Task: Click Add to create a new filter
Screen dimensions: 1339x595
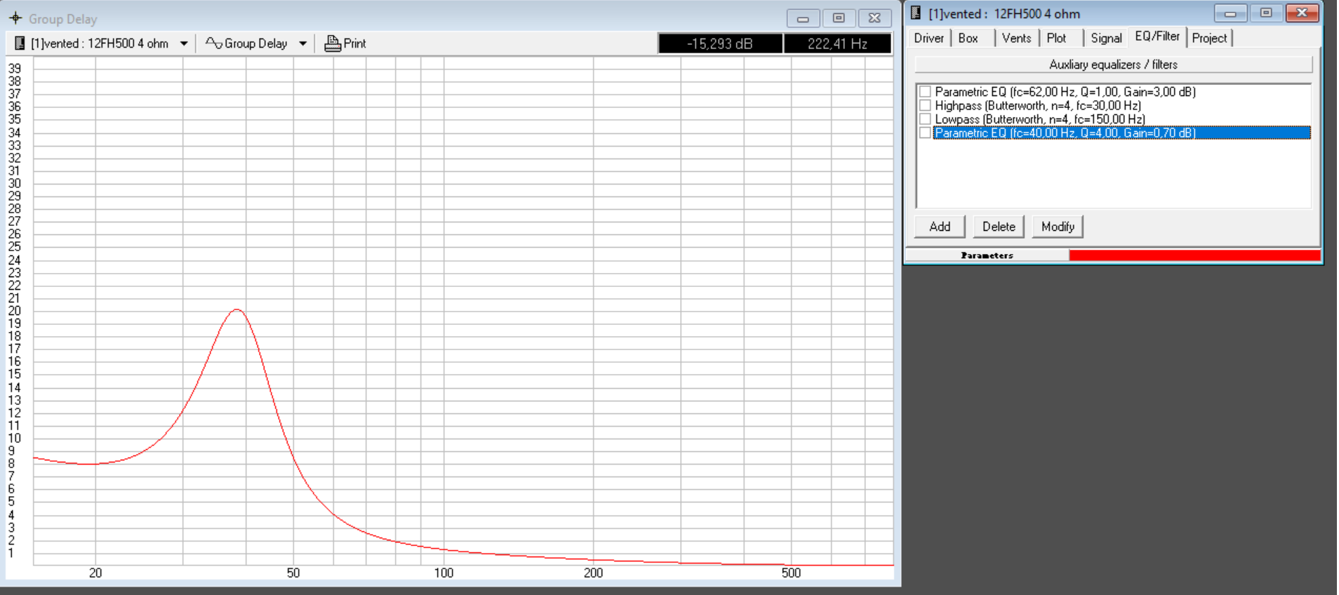Action: click(x=940, y=227)
